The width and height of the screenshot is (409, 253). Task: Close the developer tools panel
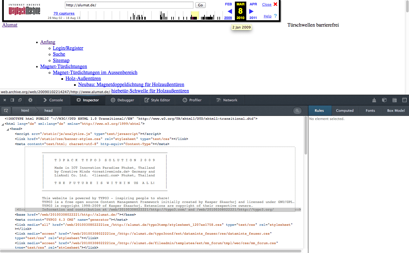5,100
